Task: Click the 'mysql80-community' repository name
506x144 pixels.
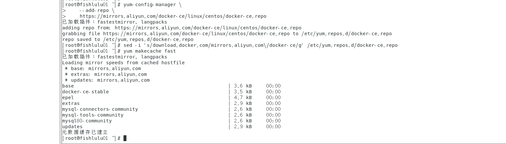Action: 87,121
